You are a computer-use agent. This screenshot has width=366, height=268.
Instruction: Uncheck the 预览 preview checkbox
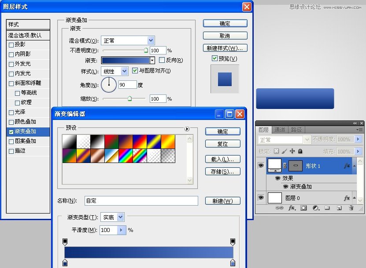click(214, 58)
